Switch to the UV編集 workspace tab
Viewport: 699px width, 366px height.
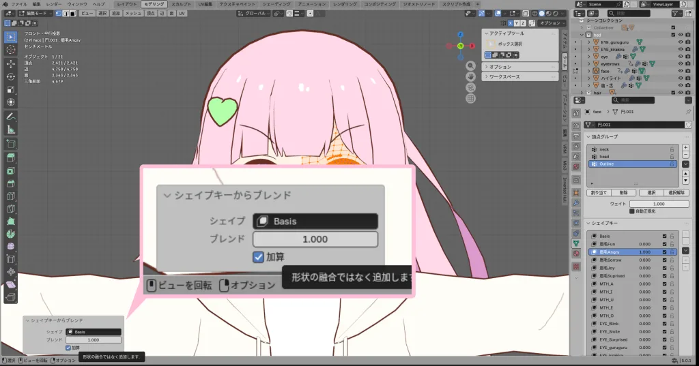coord(205,4)
